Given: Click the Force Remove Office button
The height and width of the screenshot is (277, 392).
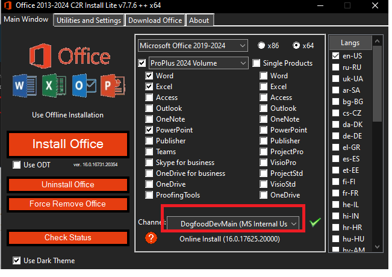Looking at the screenshot, I should 68,204.
